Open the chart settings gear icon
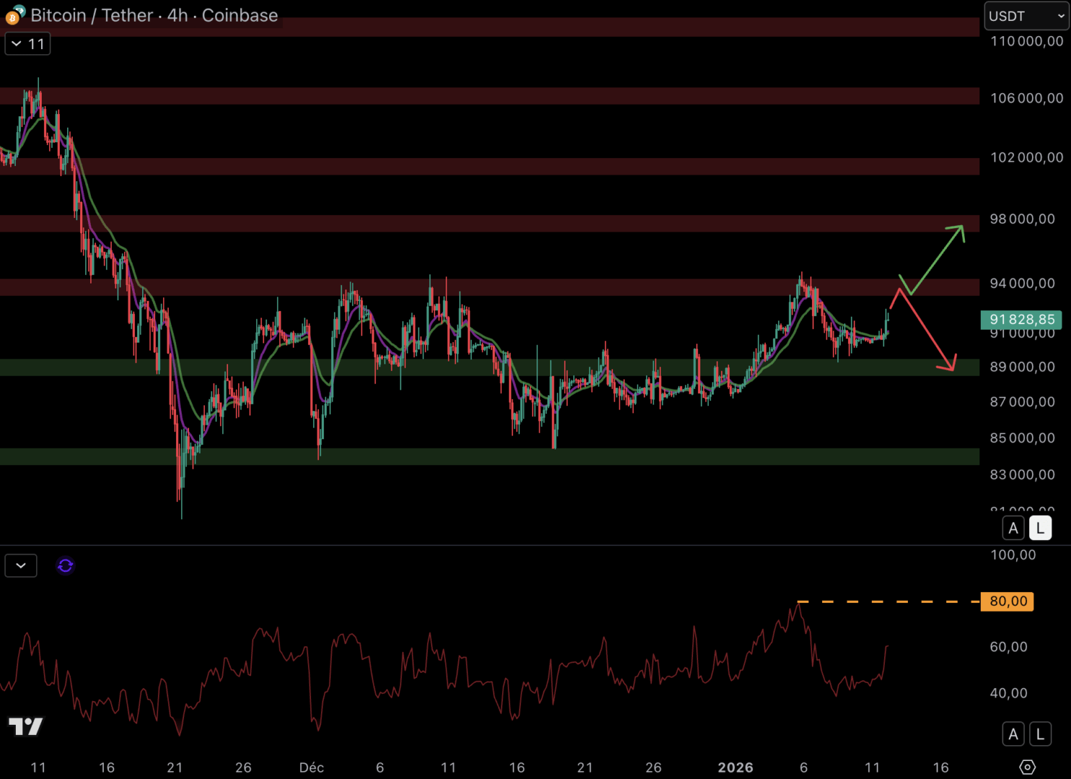 click(1027, 767)
